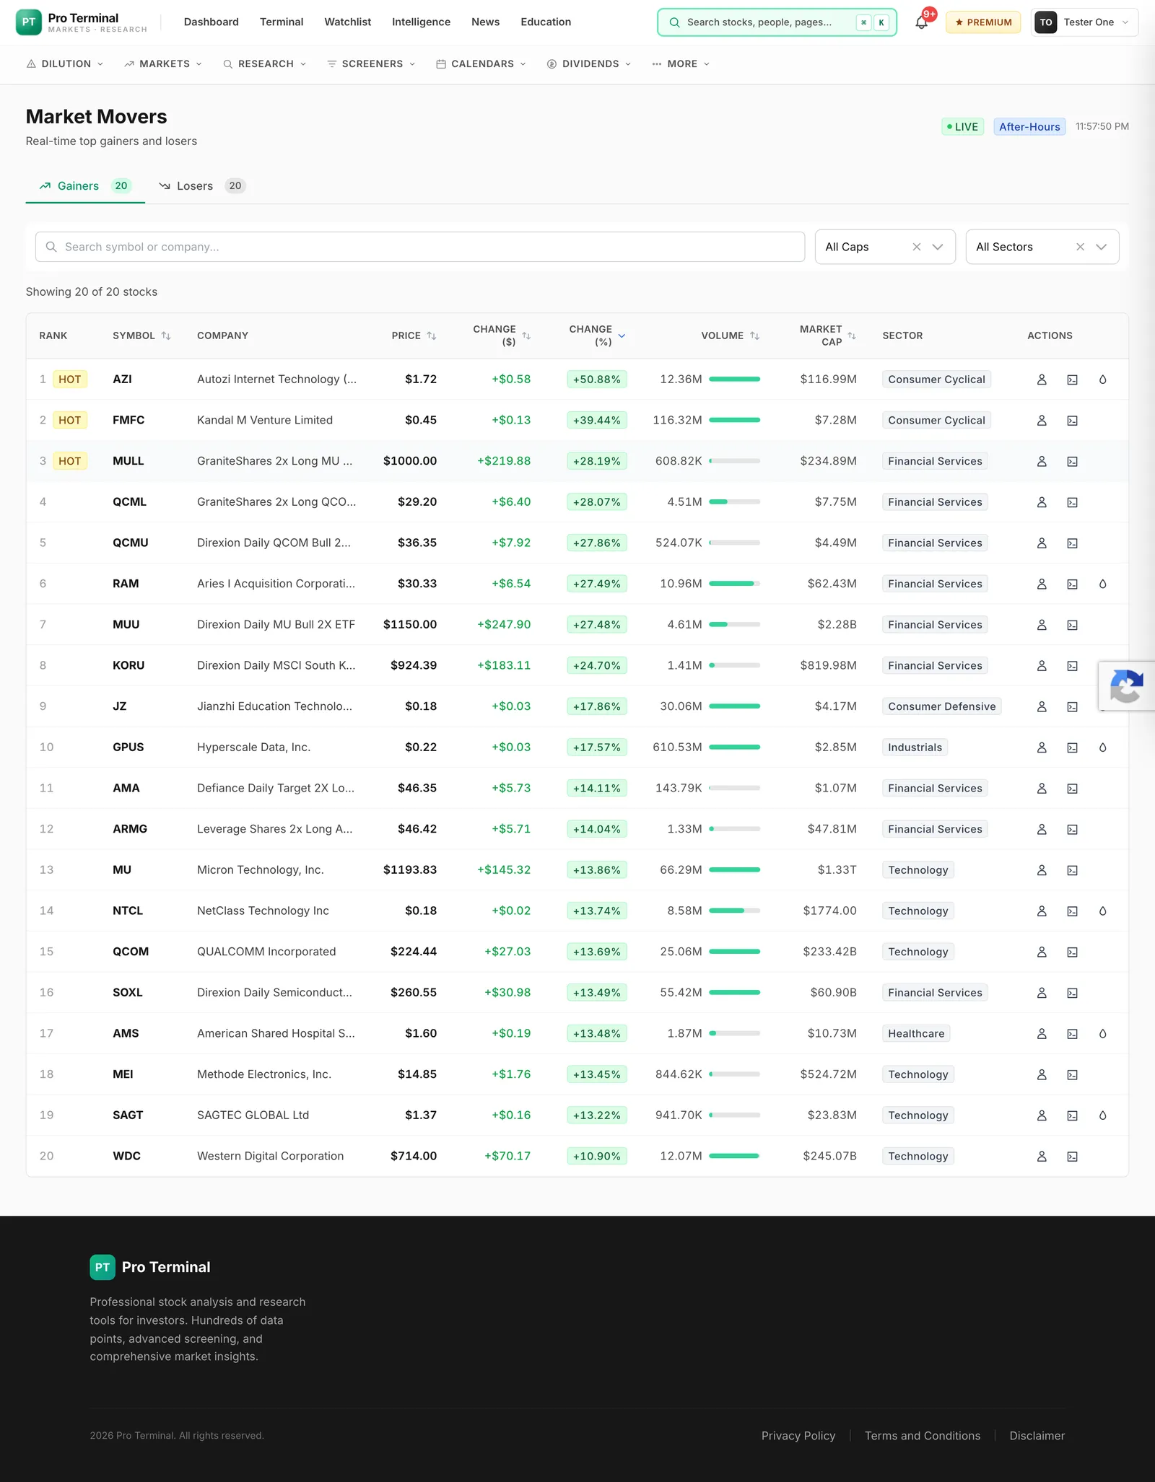Open the Disclaimer footer link
The width and height of the screenshot is (1155, 1482).
click(x=1037, y=1436)
